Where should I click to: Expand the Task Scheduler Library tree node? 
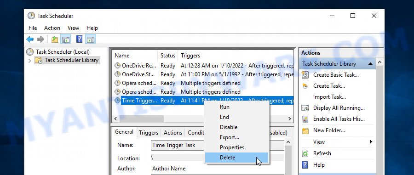[29, 61]
